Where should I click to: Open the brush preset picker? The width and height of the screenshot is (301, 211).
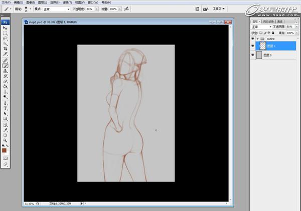[28, 9]
